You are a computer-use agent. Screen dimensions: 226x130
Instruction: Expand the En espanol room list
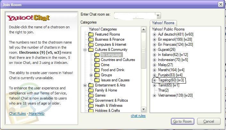point(154,39)
